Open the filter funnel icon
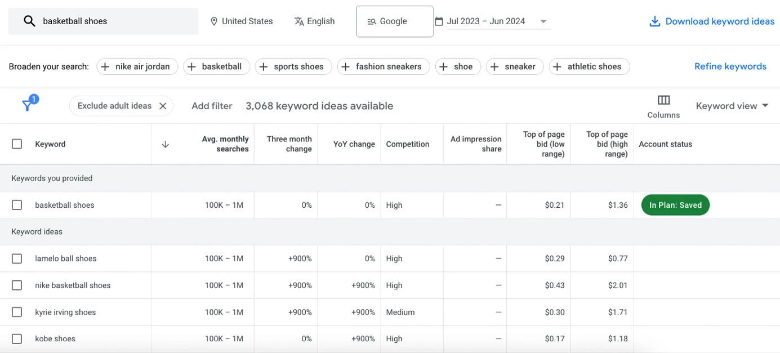The width and height of the screenshot is (780, 353). 27,105
